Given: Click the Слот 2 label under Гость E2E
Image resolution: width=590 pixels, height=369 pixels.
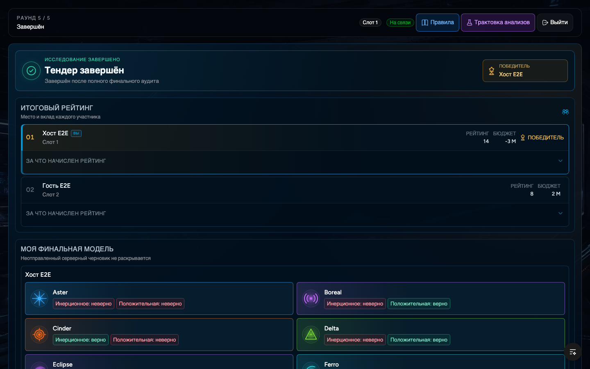Looking at the screenshot, I should (x=51, y=195).
